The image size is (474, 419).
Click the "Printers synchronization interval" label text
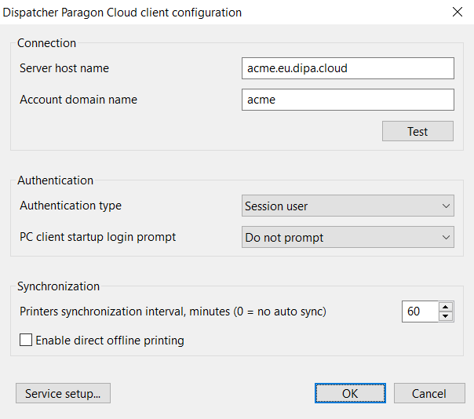(173, 312)
